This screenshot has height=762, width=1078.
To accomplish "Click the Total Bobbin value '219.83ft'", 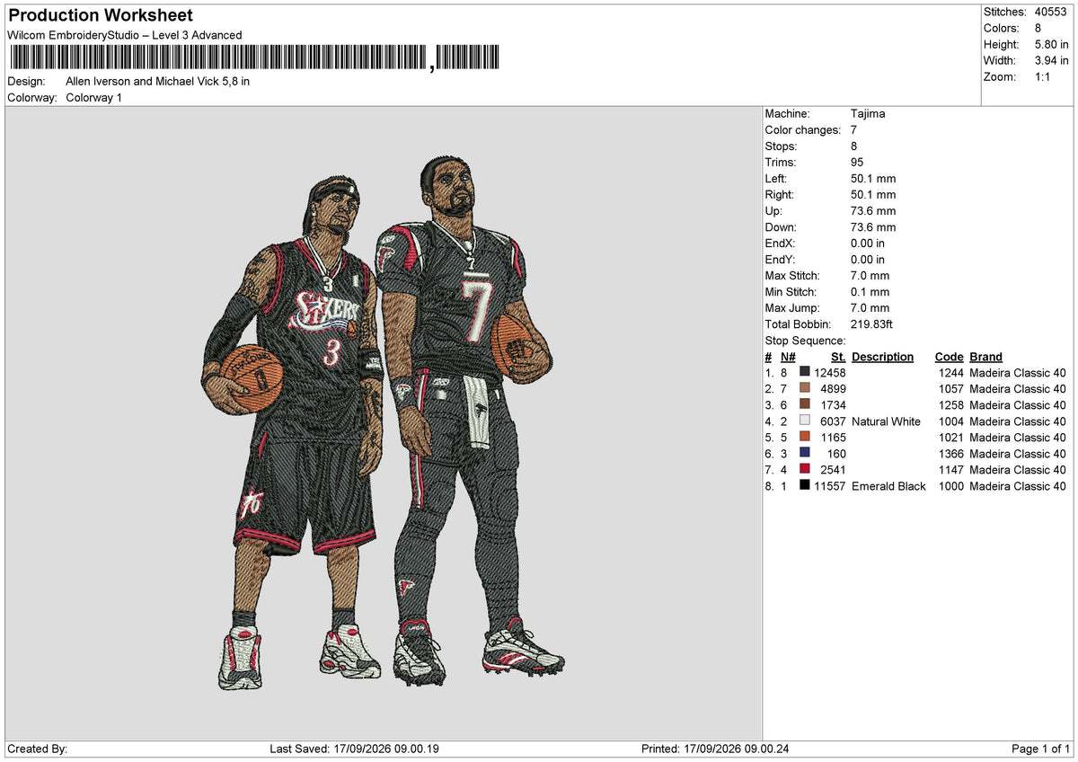I will pos(871,324).
